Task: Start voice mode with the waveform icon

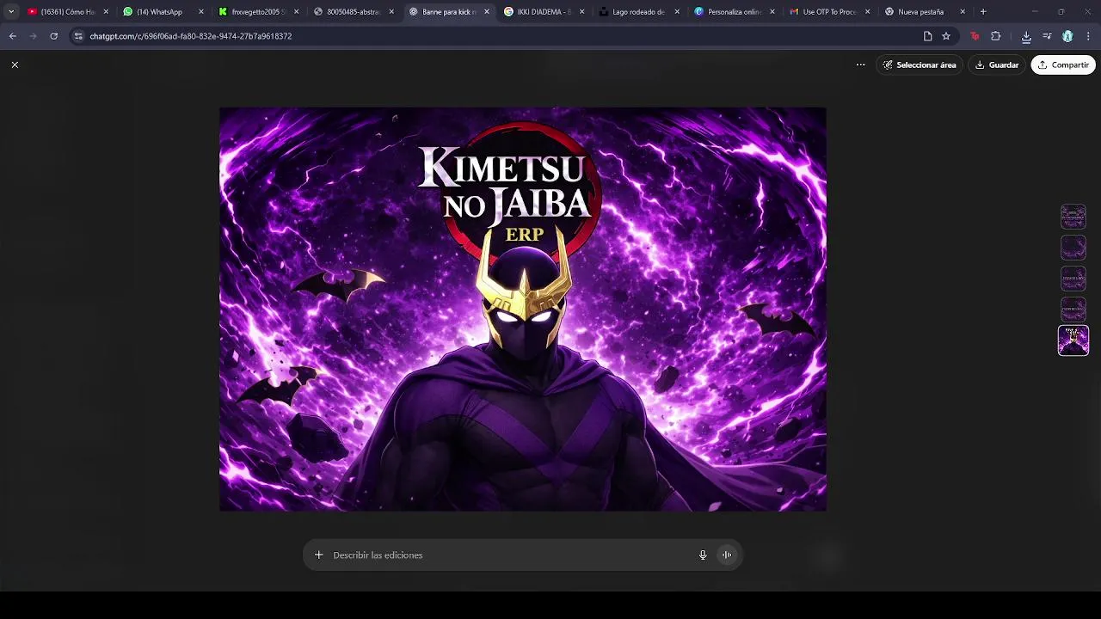Action: [x=727, y=555]
